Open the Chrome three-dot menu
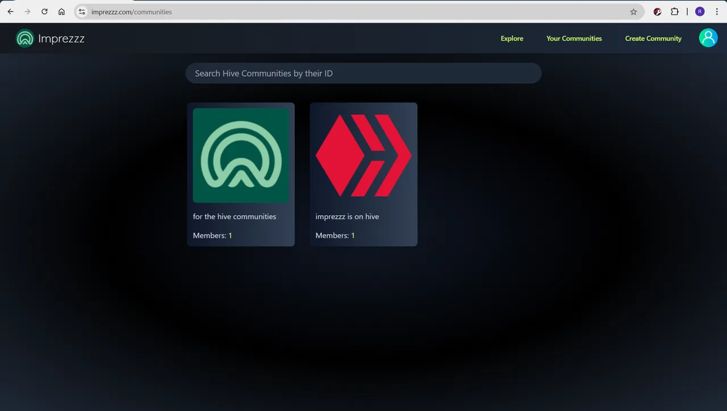727x411 pixels. click(717, 11)
